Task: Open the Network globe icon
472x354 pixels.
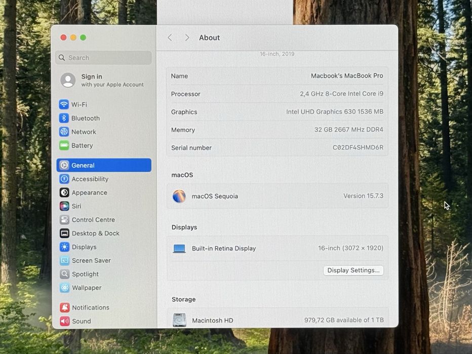Action: pyautogui.click(x=64, y=132)
